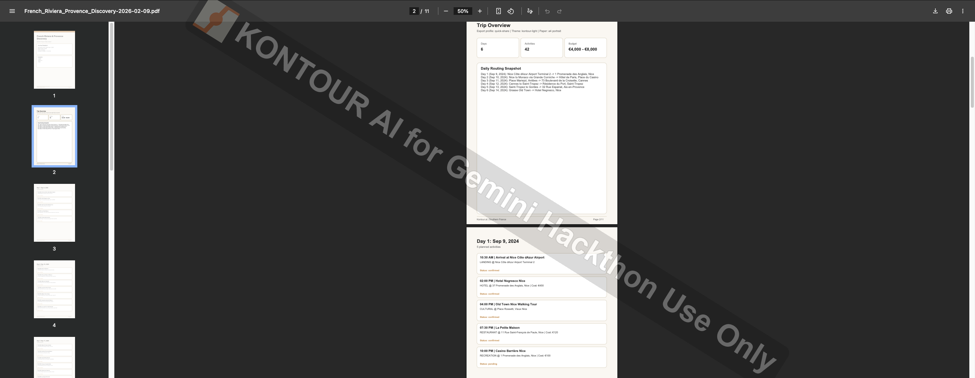Click the Day 6 routing line Grasse Old Town
The width and height of the screenshot is (975, 378).
pyautogui.click(x=521, y=90)
